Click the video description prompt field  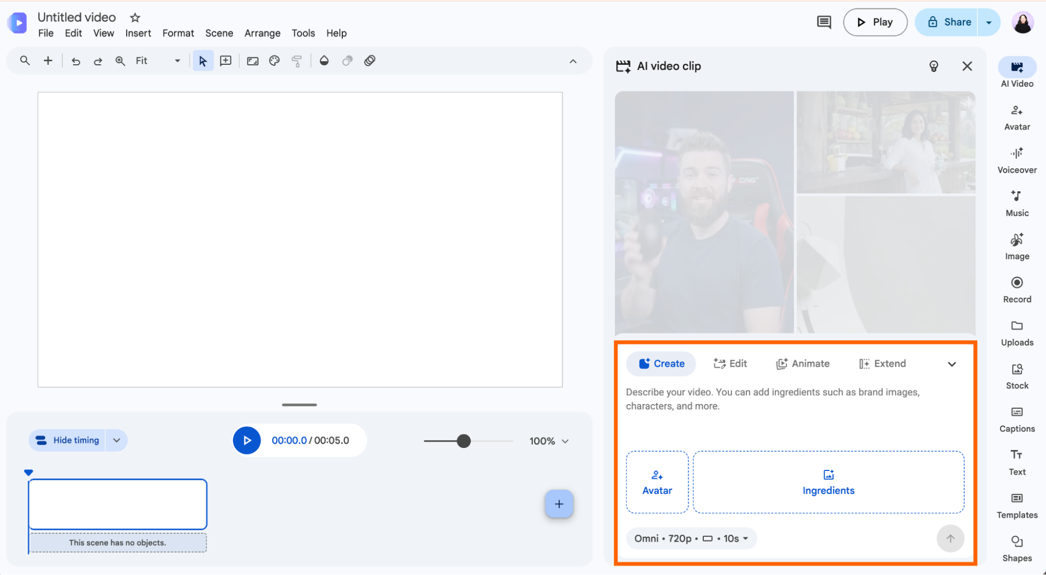[795, 412]
